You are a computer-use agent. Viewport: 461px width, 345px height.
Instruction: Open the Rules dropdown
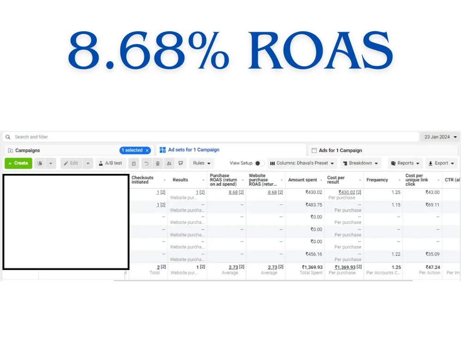[202, 163]
